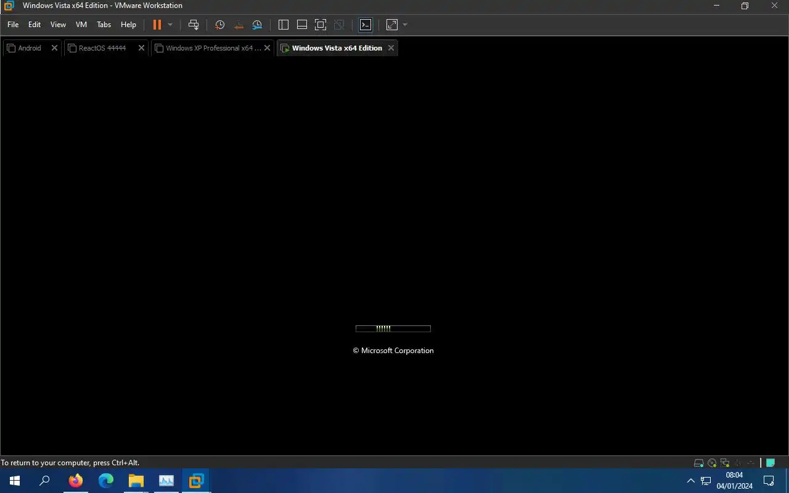Image resolution: width=789 pixels, height=493 pixels.
Task: Click the VMware icon in title bar
Action: [x=9, y=6]
